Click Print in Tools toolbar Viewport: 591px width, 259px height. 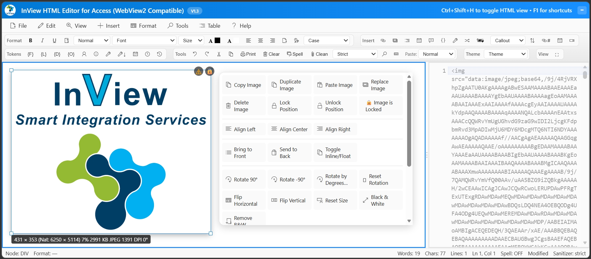coord(248,54)
